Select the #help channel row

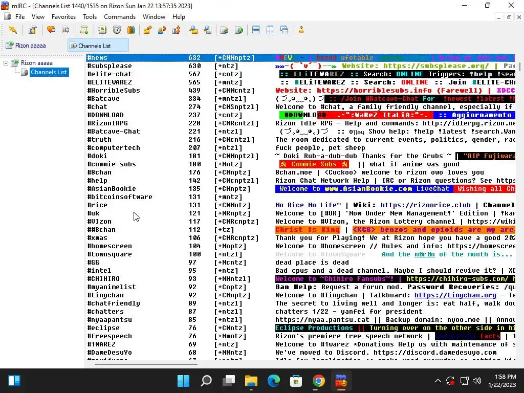pyautogui.click(x=300, y=181)
